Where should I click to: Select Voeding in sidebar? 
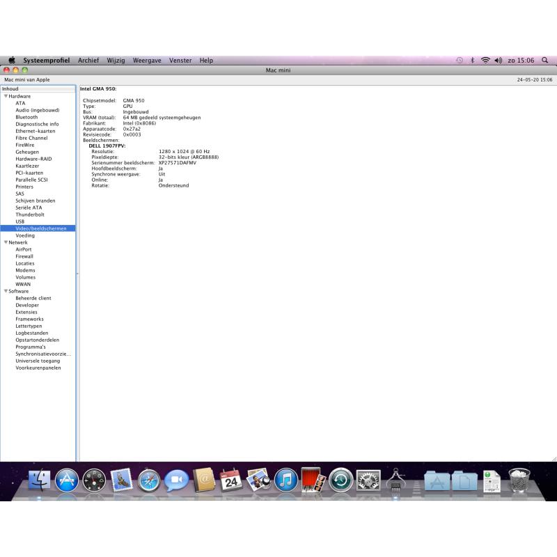click(x=25, y=235)
